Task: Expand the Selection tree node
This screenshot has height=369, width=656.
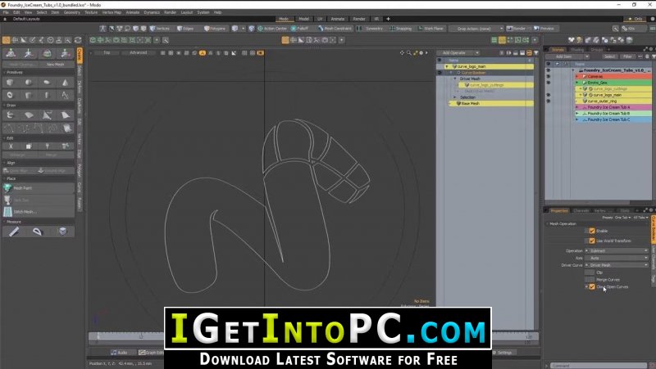Action: 455,97
